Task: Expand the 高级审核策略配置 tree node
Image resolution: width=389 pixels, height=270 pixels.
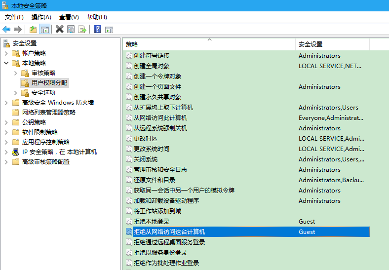Action: point(6,162)
